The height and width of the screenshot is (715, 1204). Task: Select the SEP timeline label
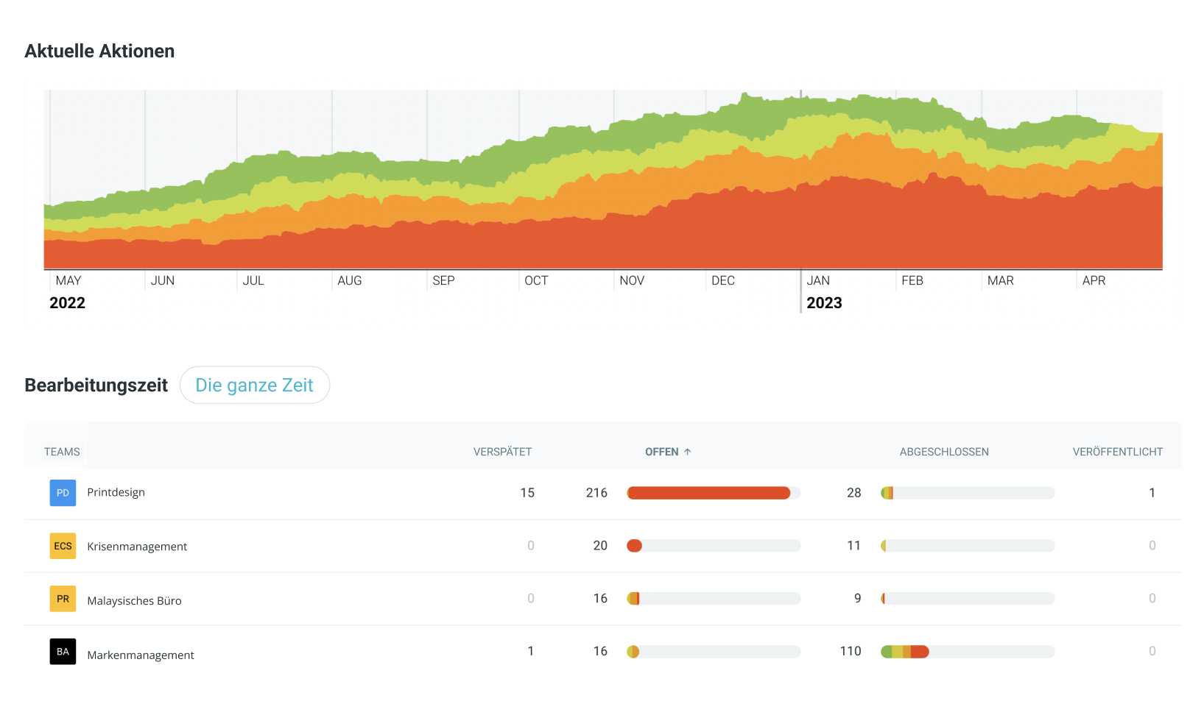[x=443, y=280]
